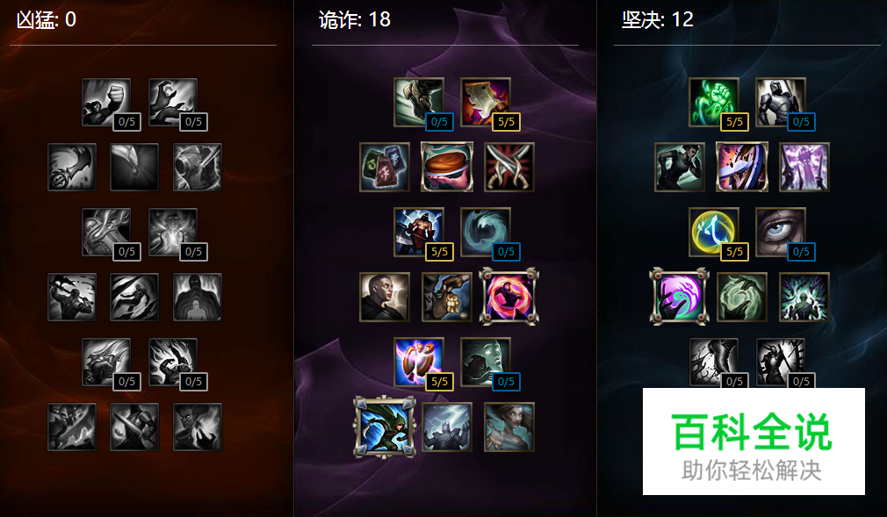The height and width of the screenshot is (517, 887).
Task: Click the grey punching fist Ferocity mastery
Action: [105, 102]
